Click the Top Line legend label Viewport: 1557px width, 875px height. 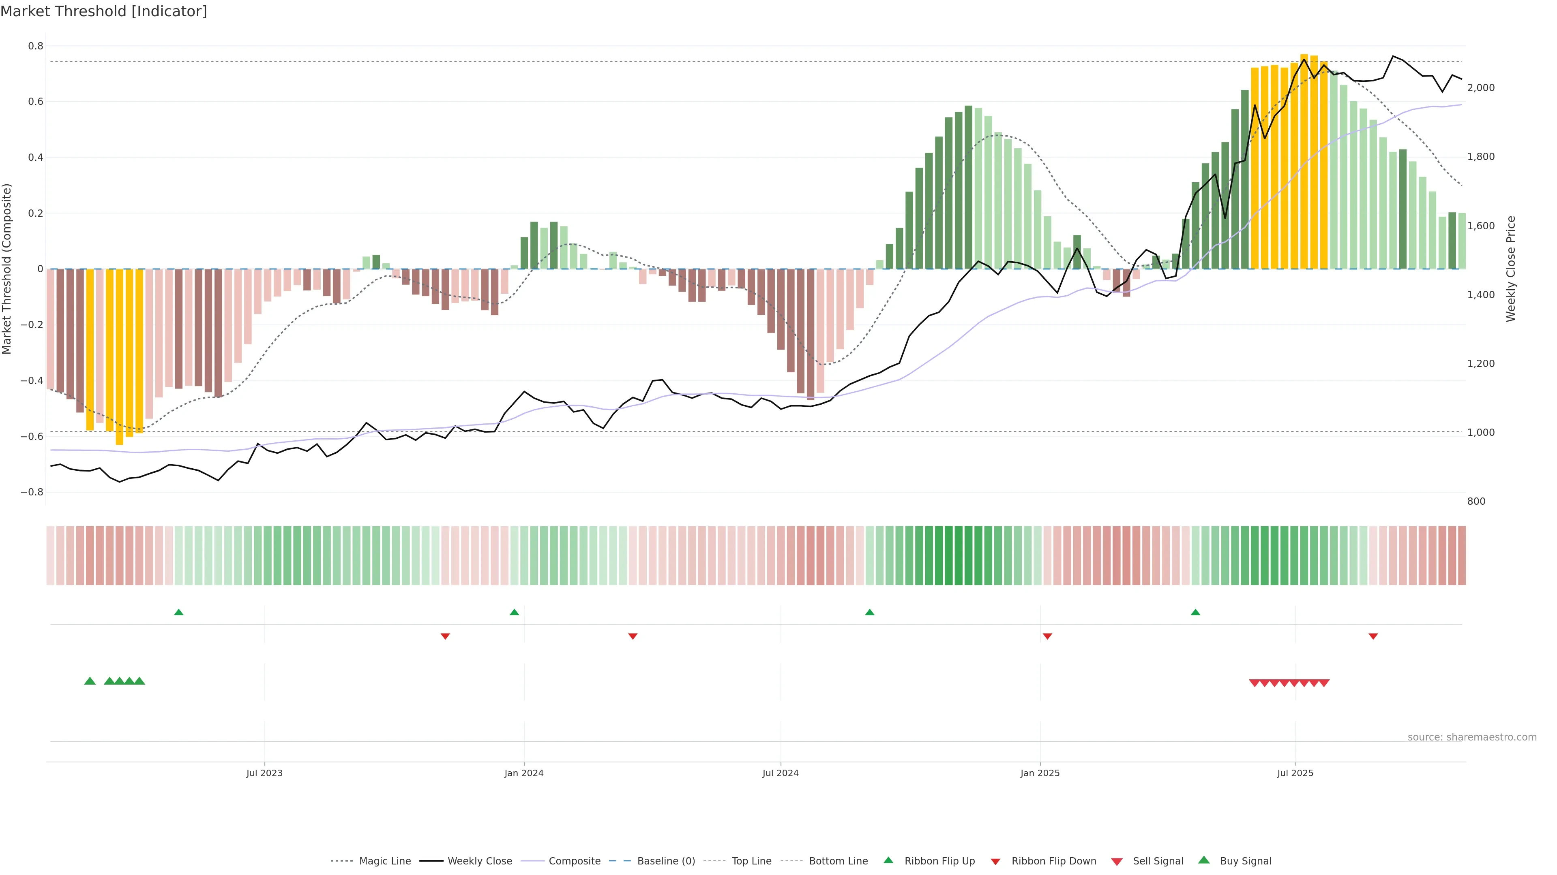pyautogui.click(x=751, y=861)
